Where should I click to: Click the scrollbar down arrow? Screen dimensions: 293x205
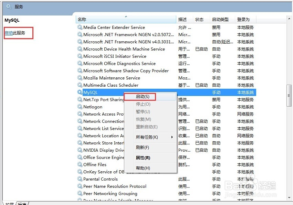(289, 197)
